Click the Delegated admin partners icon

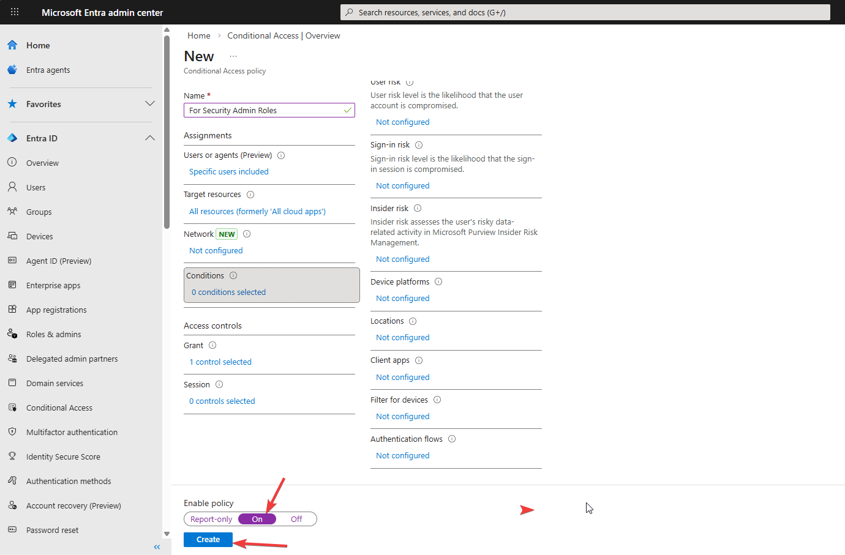click(12, 358)
